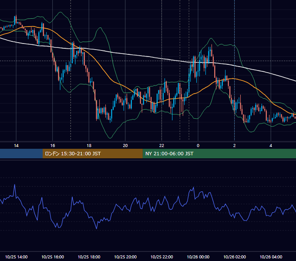Click the 10/25 22:00 date label
This screenshot has width=296, height=261.
pos(161,257)
